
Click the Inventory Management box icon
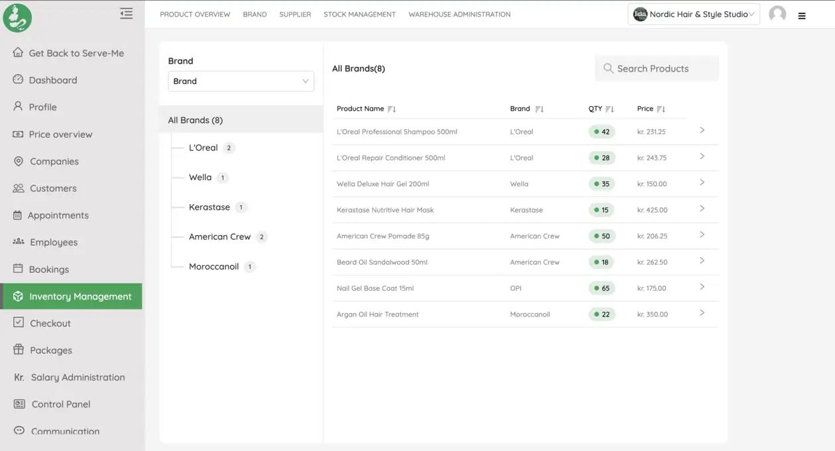tap(18, 296)
